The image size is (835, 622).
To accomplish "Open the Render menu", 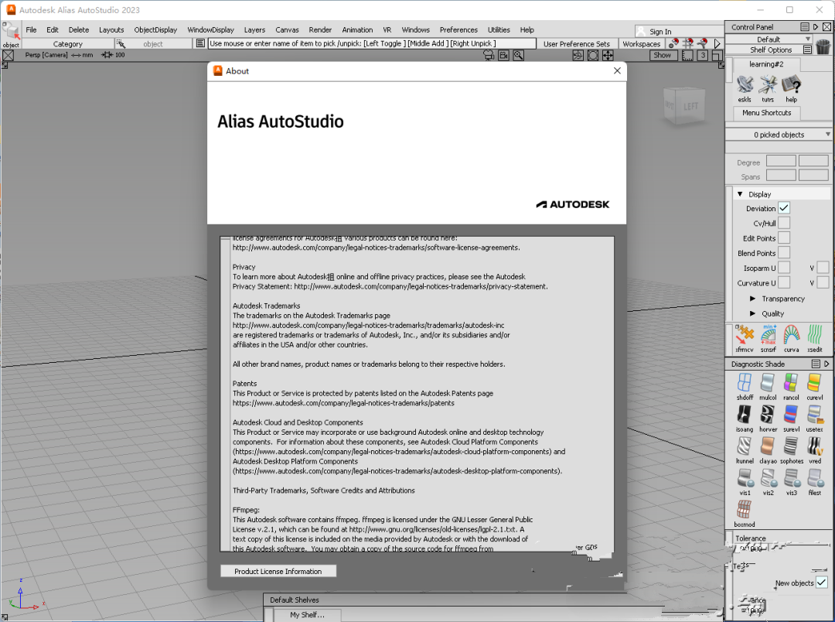I will pyautogui.click(x=320, y=30).
